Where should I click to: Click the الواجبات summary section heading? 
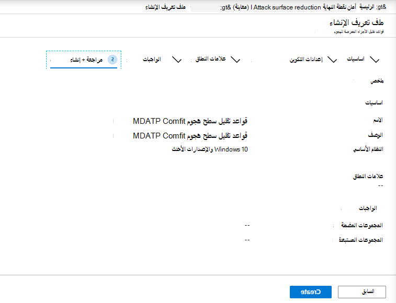(x=368, y=208)
